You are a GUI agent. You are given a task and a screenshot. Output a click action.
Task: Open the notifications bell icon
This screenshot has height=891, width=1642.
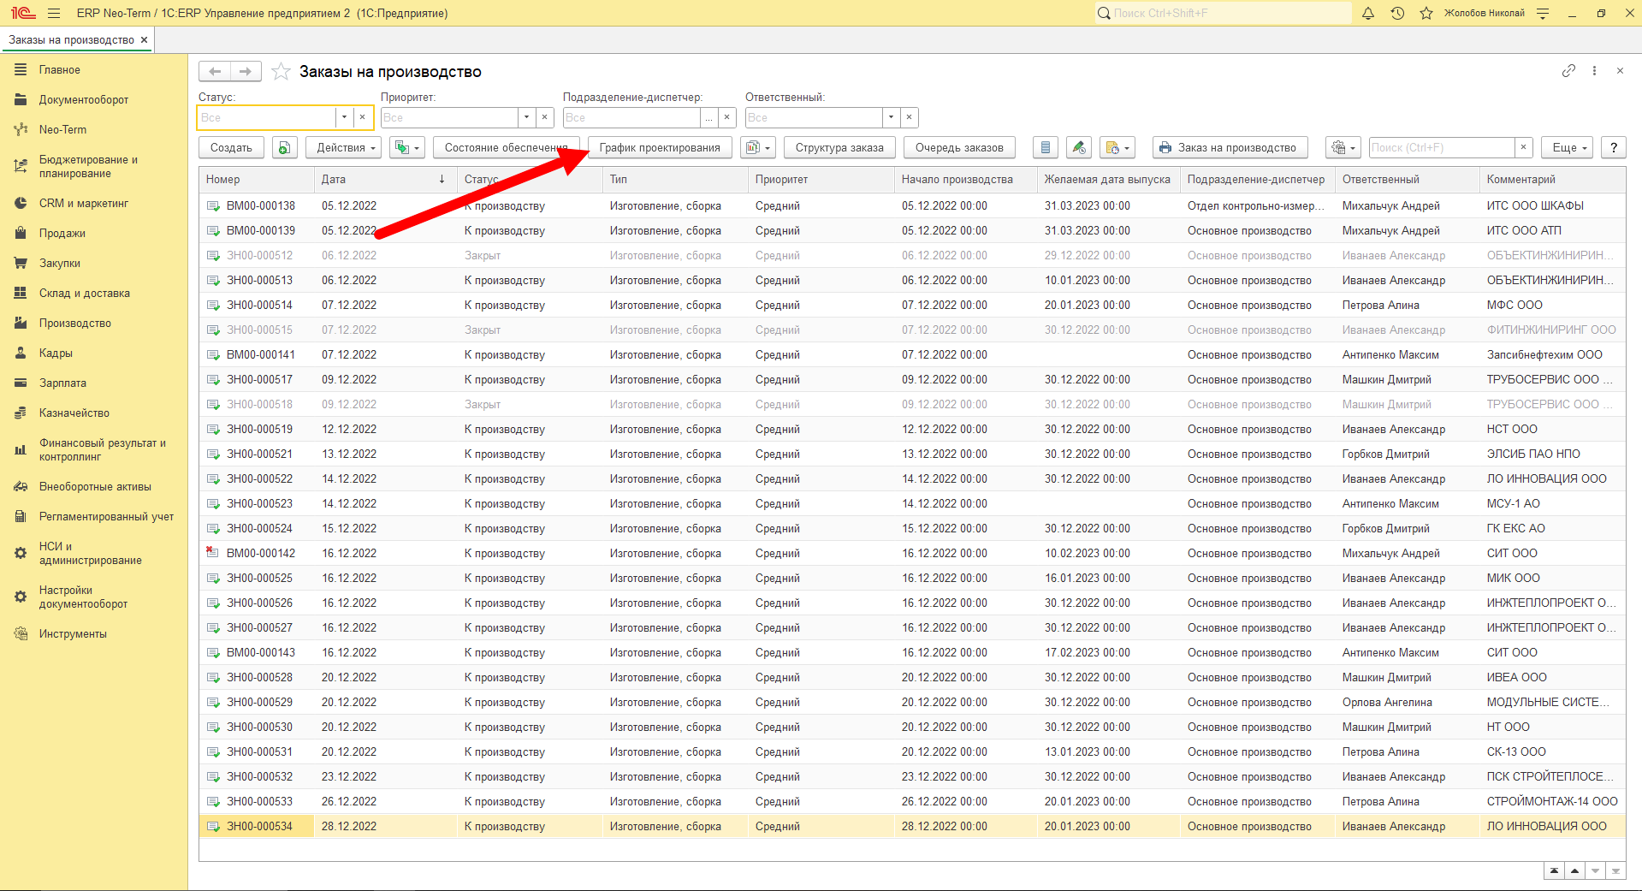pos(1367,13)
